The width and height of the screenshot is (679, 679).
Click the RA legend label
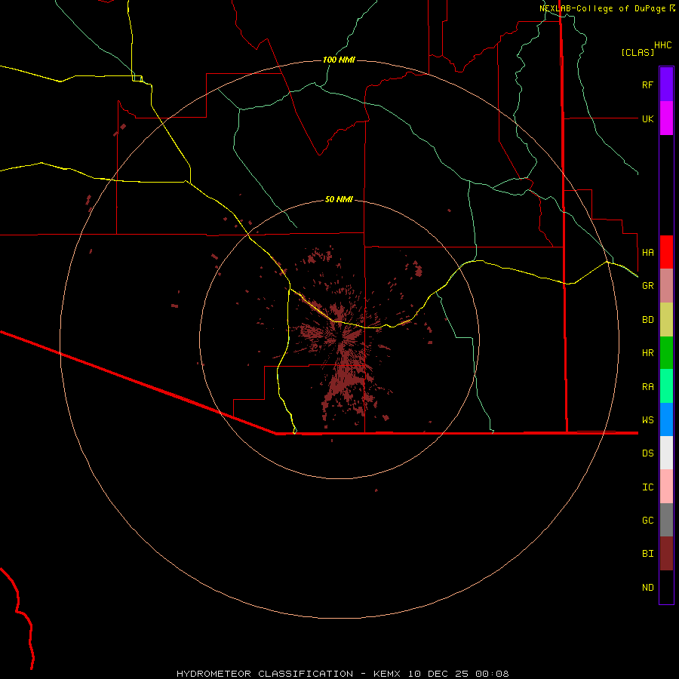tap(647, 387)
